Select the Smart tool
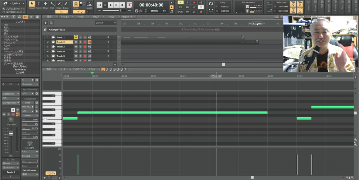Screen dimensions: 359x180 32,5
